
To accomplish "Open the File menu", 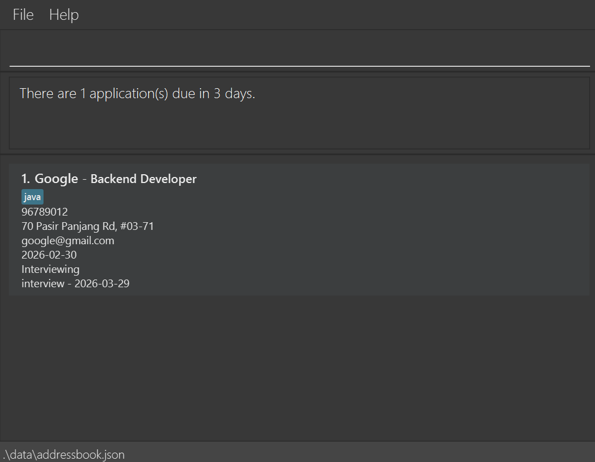I will point(23,15).
